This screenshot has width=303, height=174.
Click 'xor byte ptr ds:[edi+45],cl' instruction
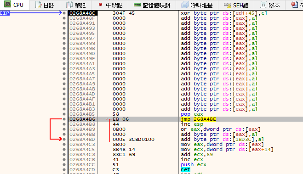pyautogui.click(x=224, y=13)
